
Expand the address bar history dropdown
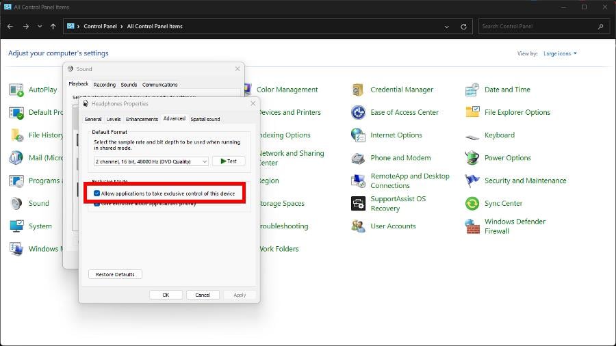click(x=447, y=27)
